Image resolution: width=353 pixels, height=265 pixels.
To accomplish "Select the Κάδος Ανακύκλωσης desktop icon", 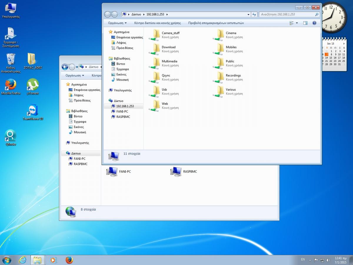I will [11, 63].
